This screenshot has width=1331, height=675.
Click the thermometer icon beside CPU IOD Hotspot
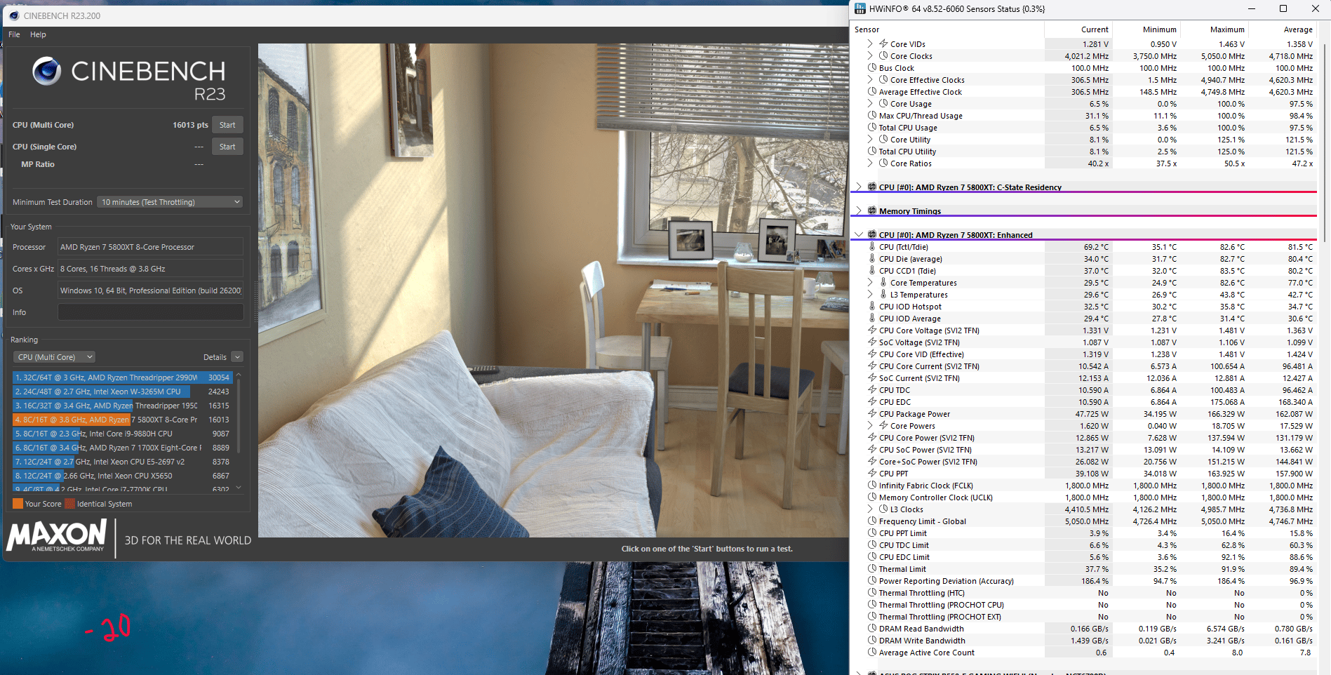(872, 307)
